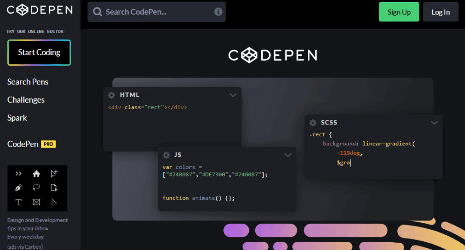The height and width of the screenshot is (250, 465).
Task: Select the Lasso icon in the ad graphic
Action: [x=36, y=187]
